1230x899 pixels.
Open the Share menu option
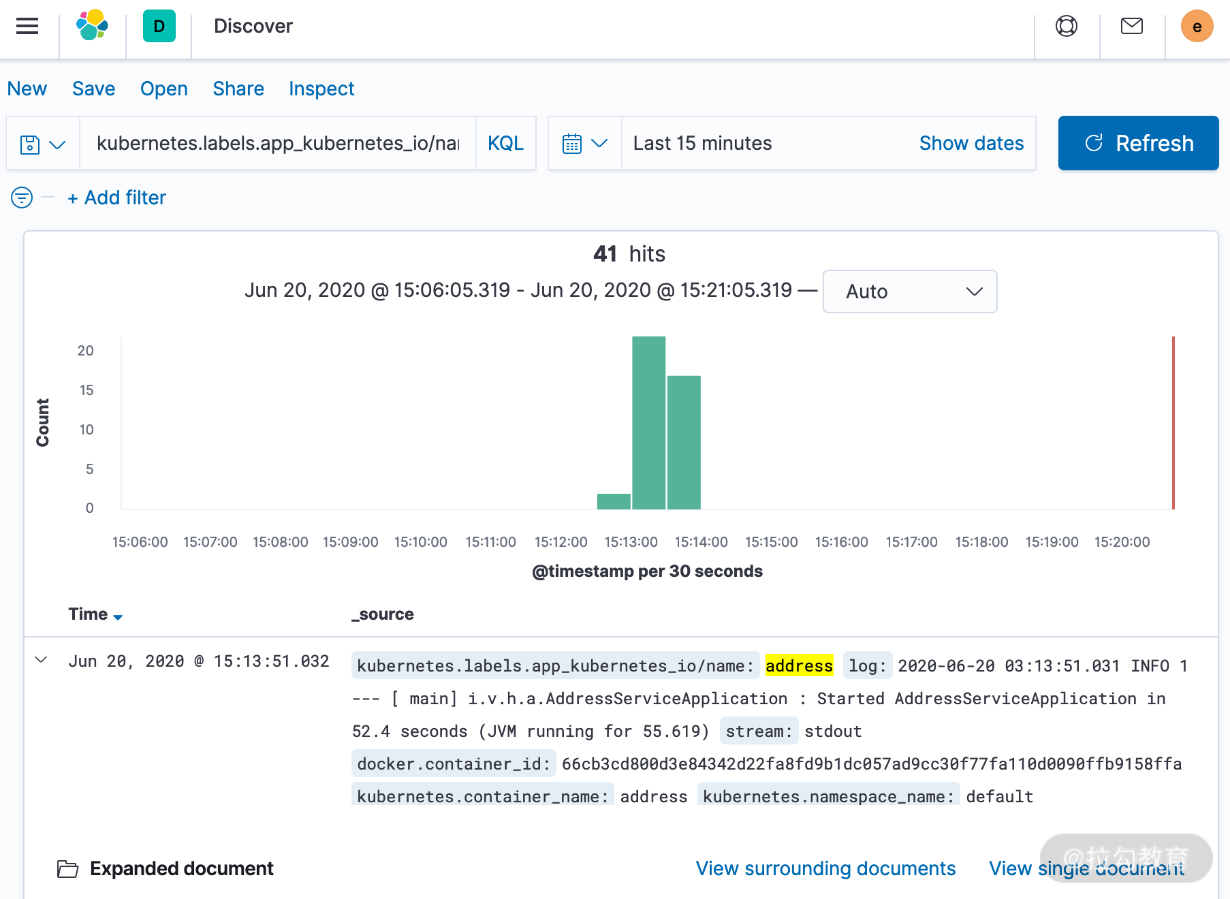[238, 89]
